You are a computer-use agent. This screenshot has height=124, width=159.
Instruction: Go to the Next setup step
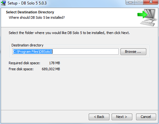tap(122, 117)
